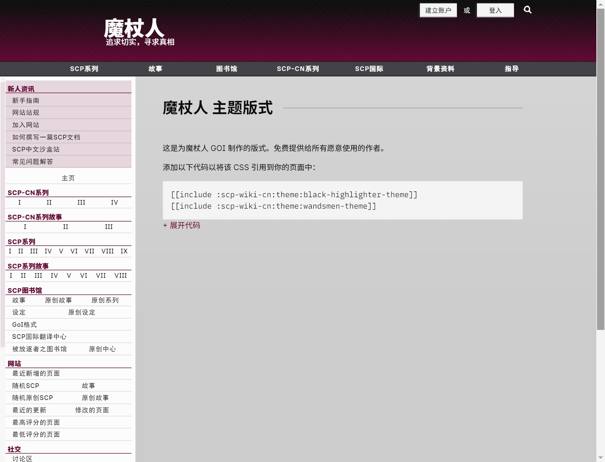Go to 主页 from the sidebar

pos(68,178)
